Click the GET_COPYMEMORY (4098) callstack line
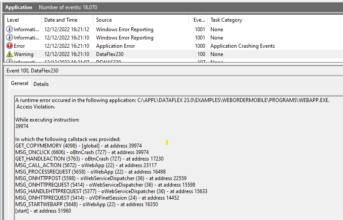This screenshot has height=220, width=343. click(79, 146)
